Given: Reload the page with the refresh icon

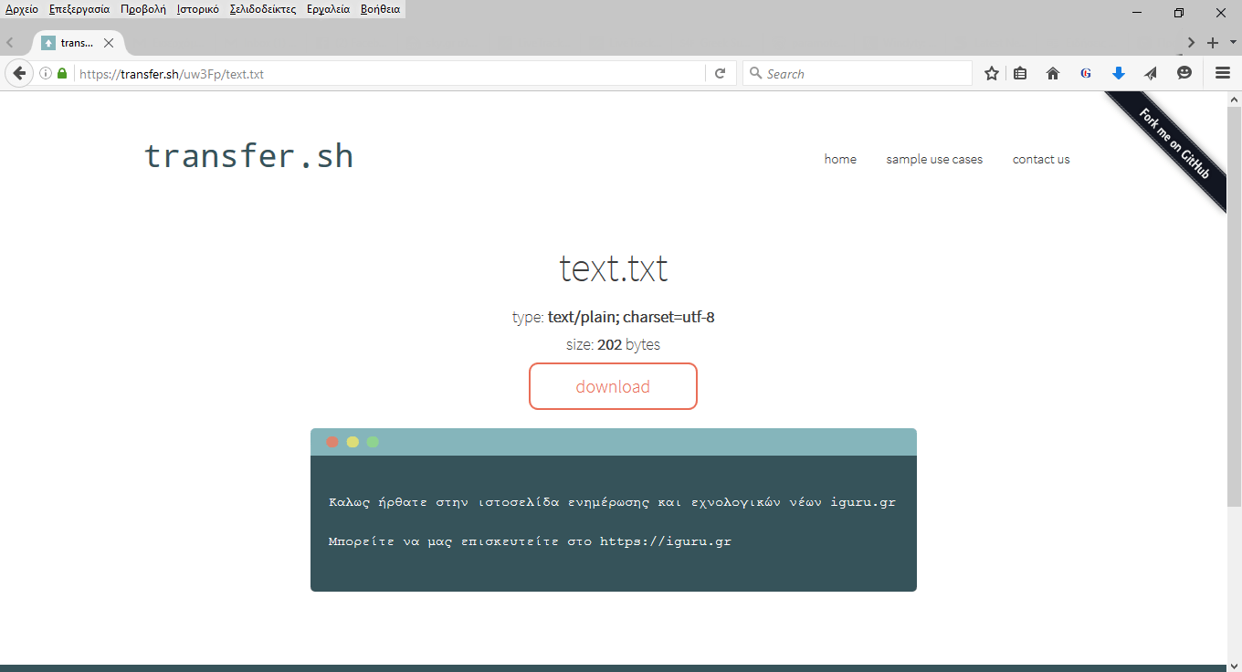Looking at the screenshot, I should click(720, 74).
